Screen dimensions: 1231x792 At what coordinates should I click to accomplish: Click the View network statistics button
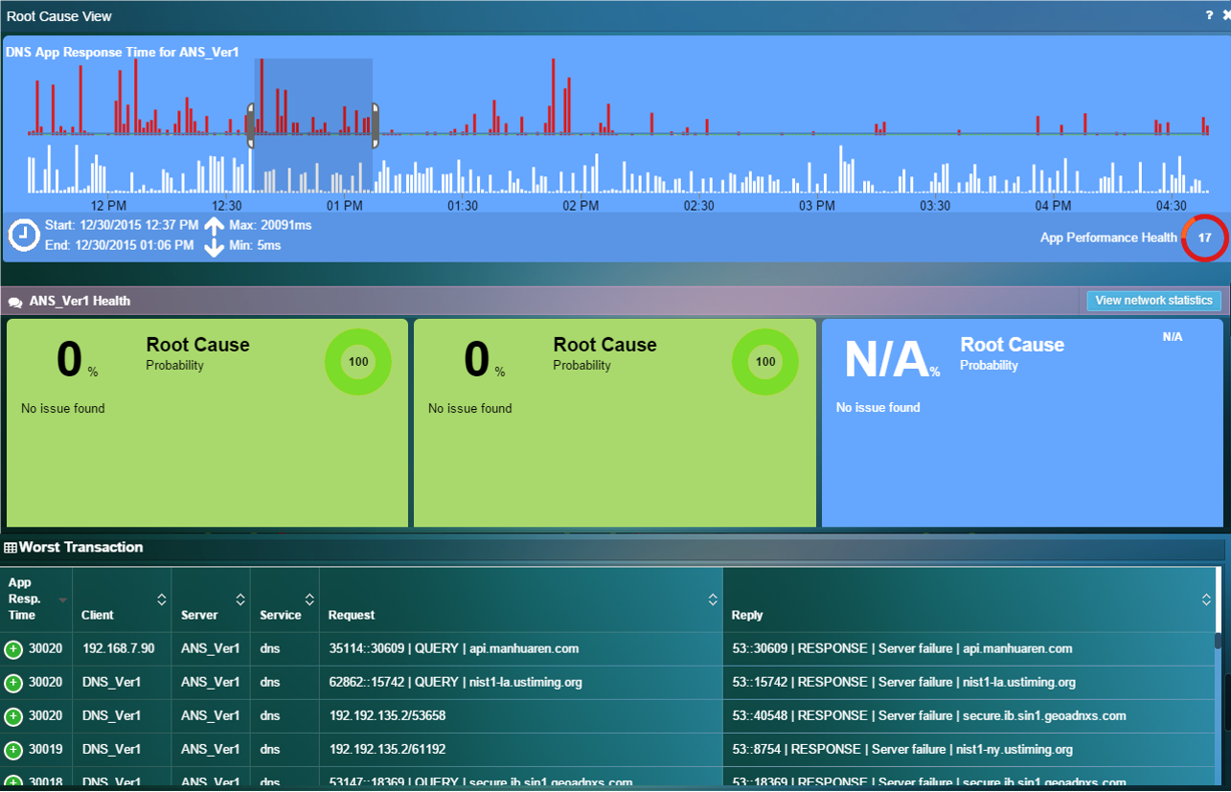[1153, 301]
